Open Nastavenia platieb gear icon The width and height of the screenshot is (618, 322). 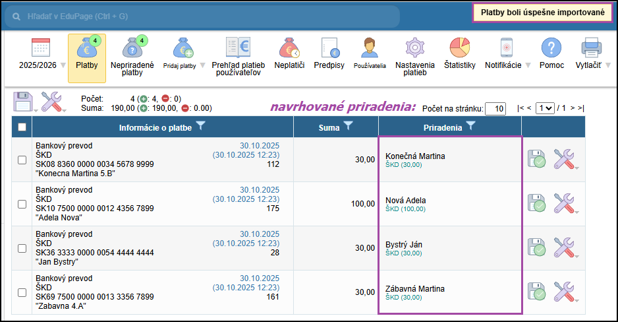pos(415,49)
